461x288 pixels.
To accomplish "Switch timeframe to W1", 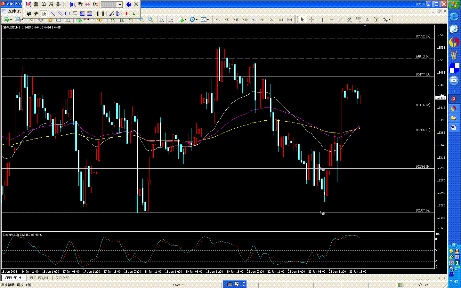I will [x=281, y=20].
